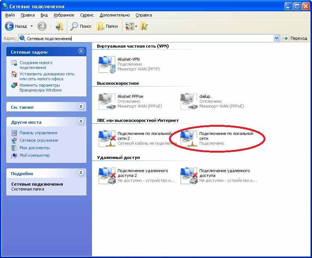The height and width of the screenshot is (258, 312).
Task: Click the forward arrow toolbar icon
Action: coord(42,26)
